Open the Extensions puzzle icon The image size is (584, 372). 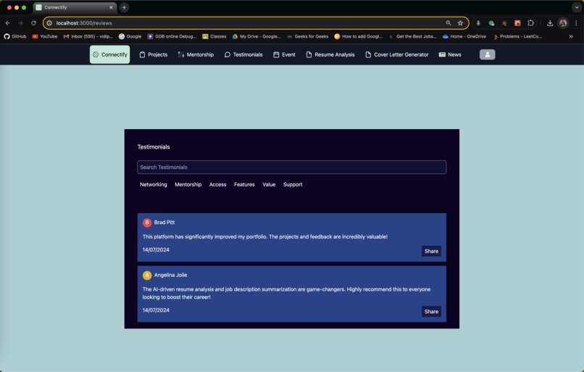tap(530, 23)
